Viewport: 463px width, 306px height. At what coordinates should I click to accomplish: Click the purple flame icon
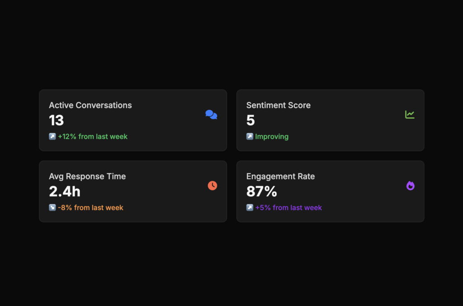(410, 185)
